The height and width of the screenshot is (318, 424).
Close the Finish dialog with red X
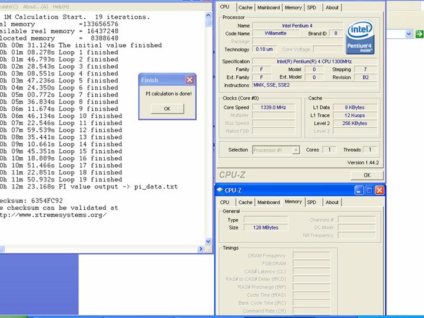pos(190,79)
